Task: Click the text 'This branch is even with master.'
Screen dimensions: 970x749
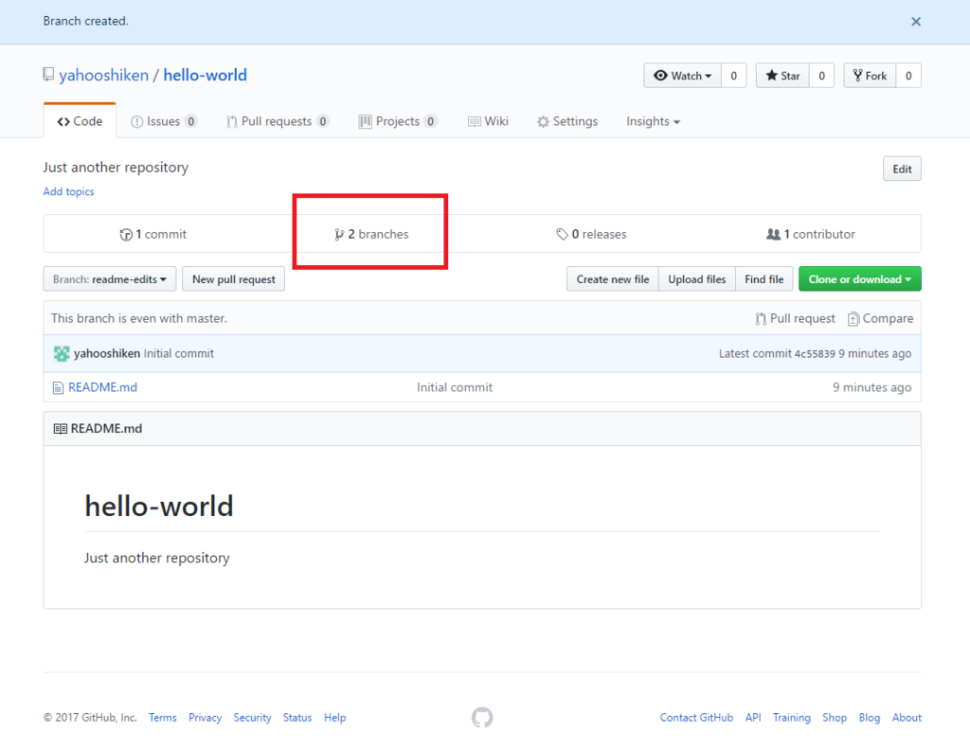Action: [139, 318]
